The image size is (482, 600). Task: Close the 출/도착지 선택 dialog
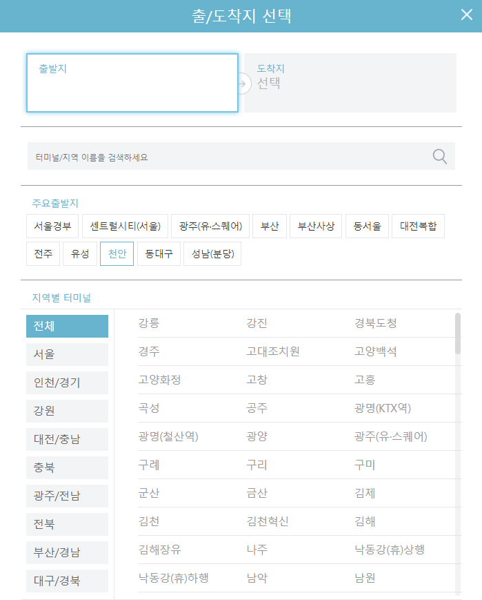[467, 15]
